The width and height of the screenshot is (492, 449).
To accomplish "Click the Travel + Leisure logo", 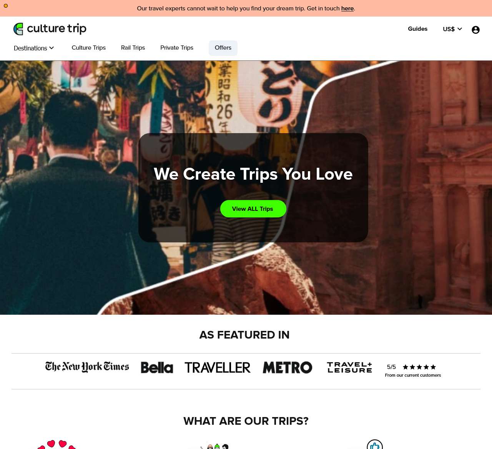I will tap(349, 367).
